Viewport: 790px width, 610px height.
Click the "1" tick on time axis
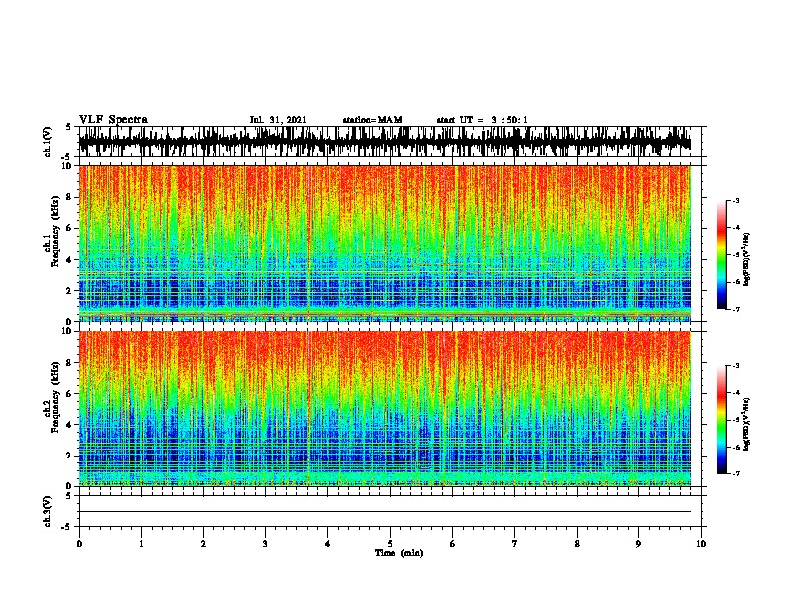[141, 543]
